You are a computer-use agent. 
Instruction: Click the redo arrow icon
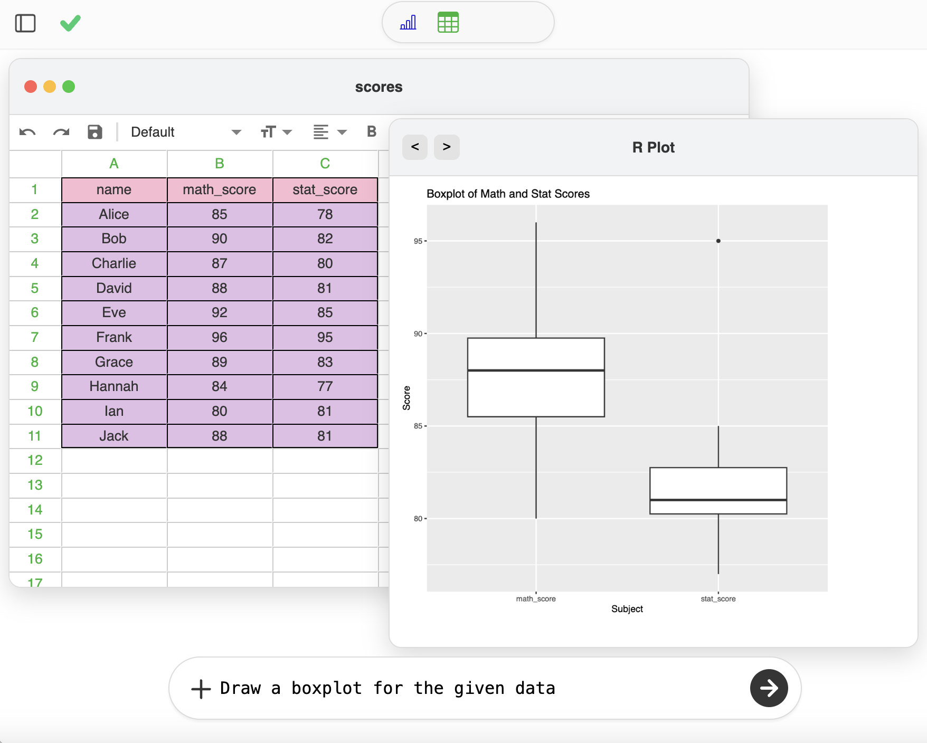pos(60,132)
